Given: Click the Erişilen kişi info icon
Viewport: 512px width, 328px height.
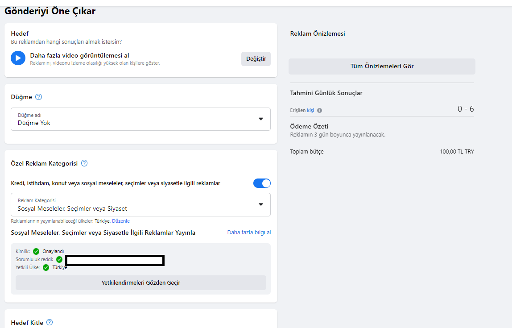Looking at the screenshot, I should click(x=320, y=110).
